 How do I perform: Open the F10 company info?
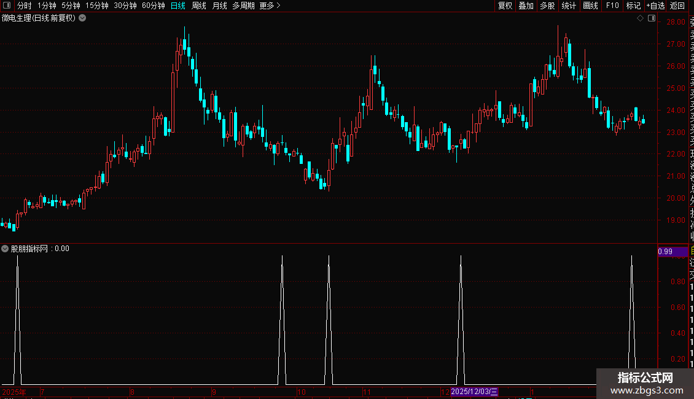(612, 6)
